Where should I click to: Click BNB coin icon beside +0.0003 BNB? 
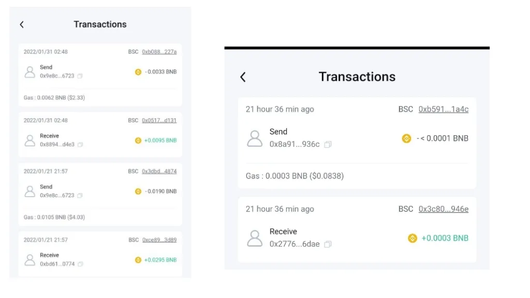pyautogui.click(x=413, y=238)
